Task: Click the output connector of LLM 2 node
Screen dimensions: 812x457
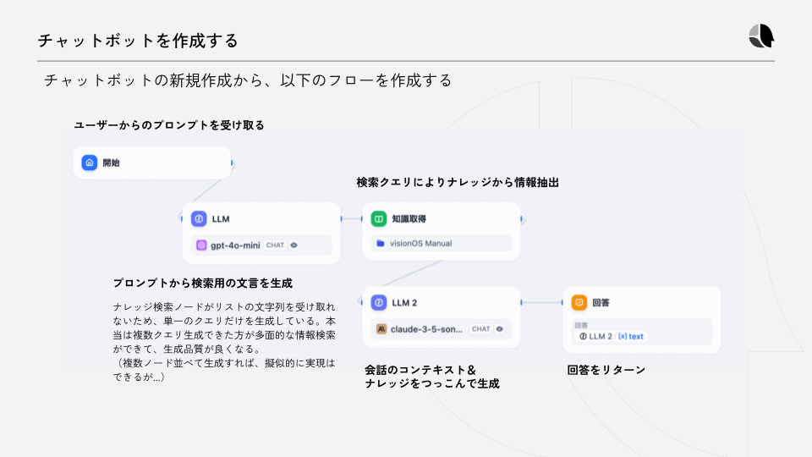Action: (521, 303)
